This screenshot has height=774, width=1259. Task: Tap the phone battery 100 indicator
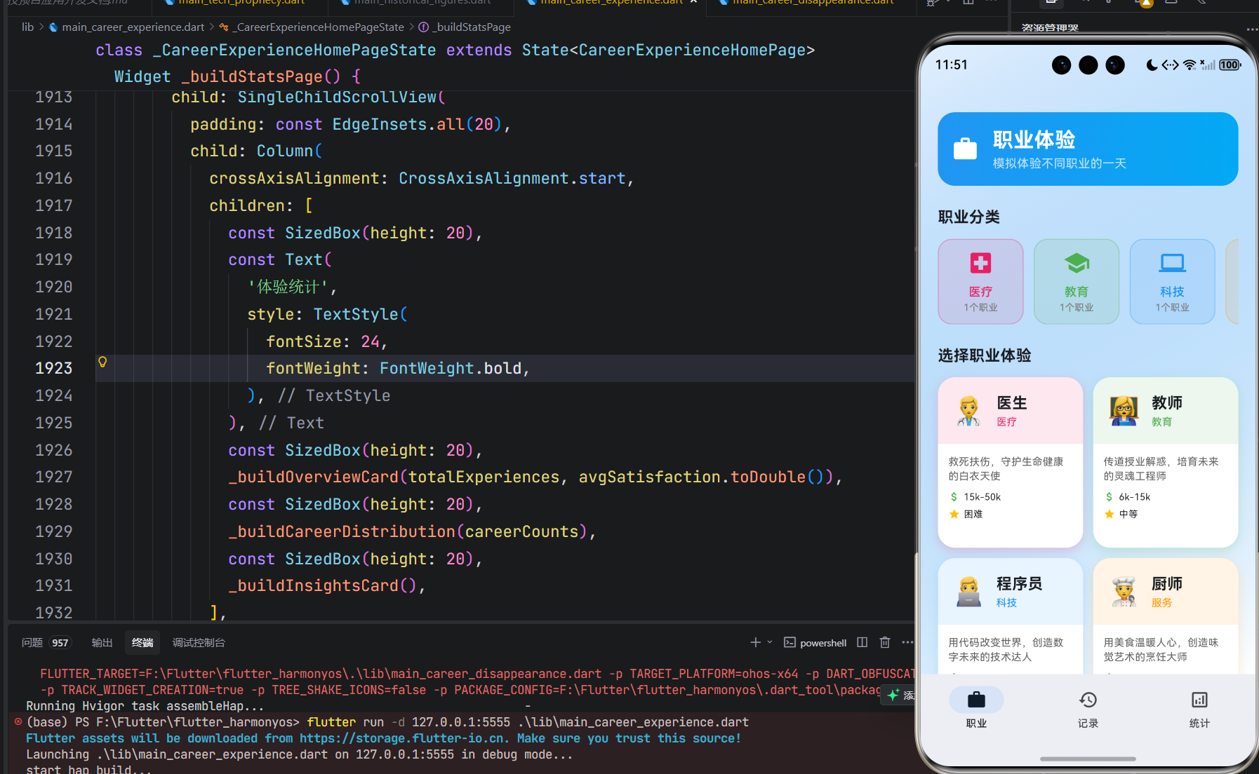[x=1230, y=65]
